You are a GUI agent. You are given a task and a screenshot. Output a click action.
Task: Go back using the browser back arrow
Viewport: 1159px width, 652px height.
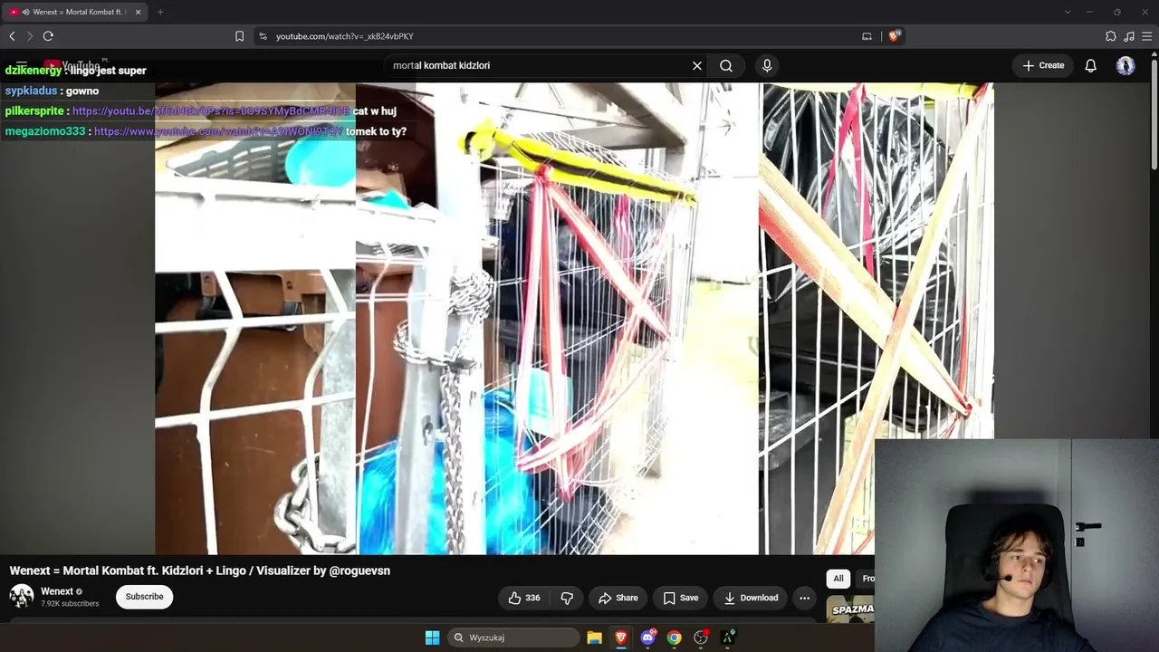pyautogui.click(x=12, y=36)
